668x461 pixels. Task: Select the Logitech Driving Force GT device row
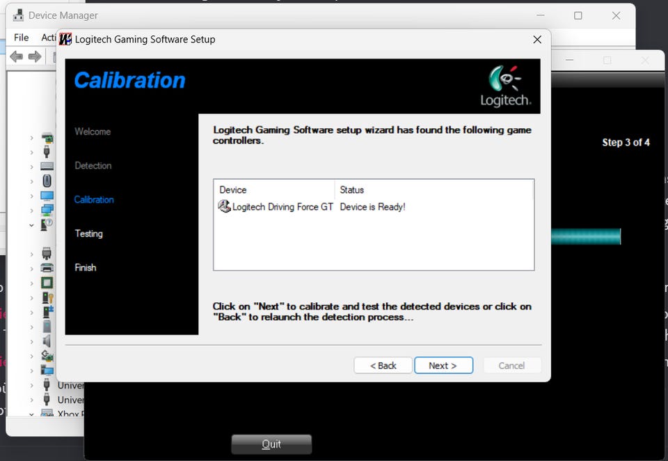tap(373, 207)
